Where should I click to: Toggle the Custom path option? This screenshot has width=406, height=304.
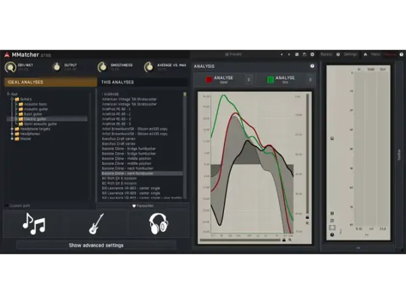17,206
